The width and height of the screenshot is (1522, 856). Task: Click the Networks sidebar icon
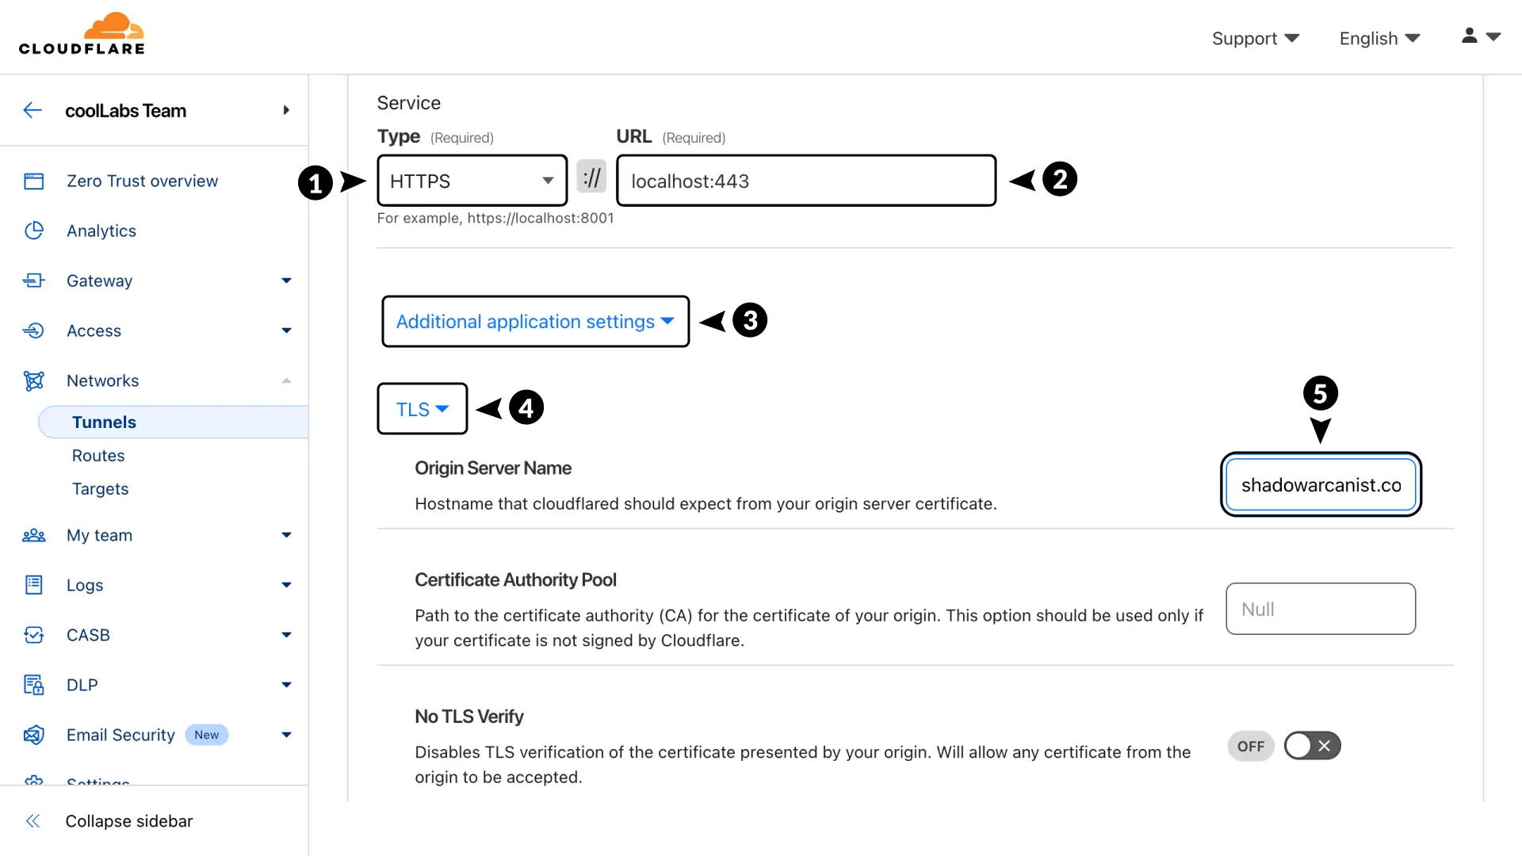pyautogui.click(x=34, y=381)
